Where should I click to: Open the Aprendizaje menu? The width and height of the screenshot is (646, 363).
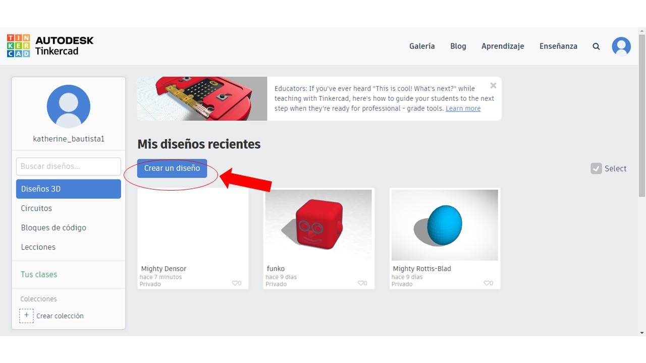pyautogui.click(x=503, y=46)
